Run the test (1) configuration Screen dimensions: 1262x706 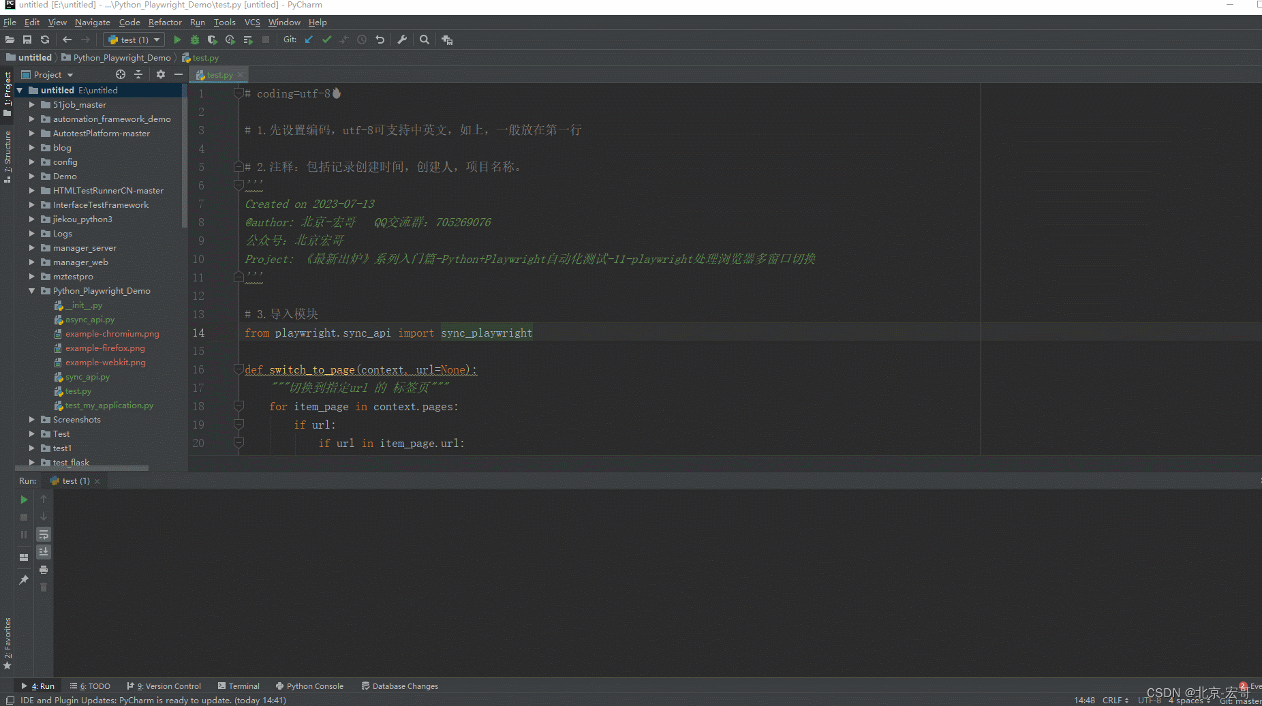[178, 40]
